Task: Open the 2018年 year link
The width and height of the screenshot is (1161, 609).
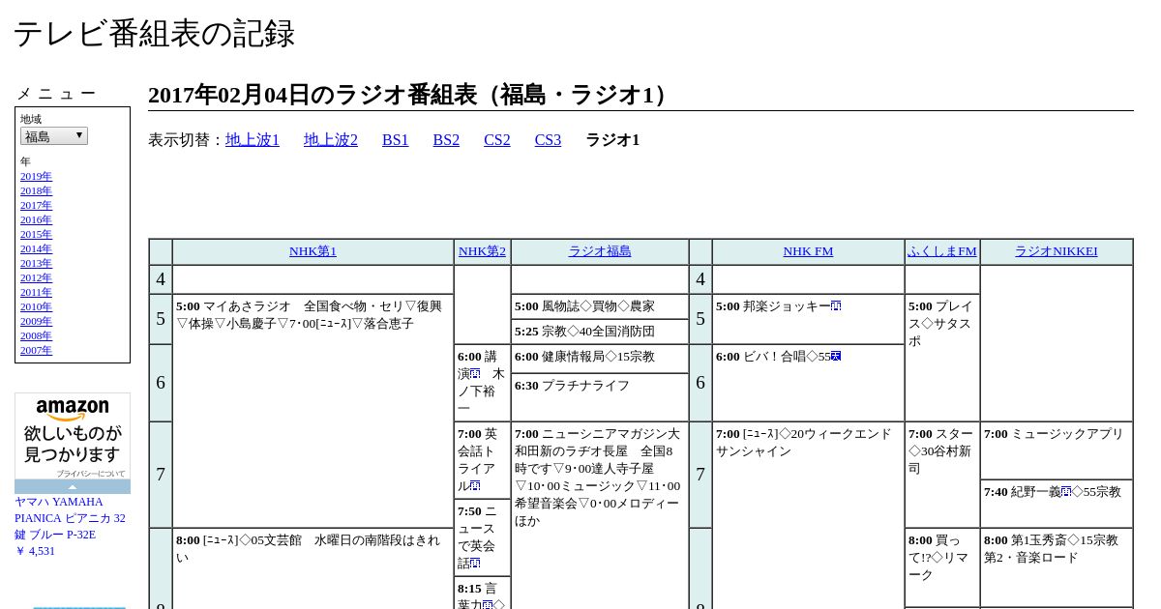Action: point(36,191)
